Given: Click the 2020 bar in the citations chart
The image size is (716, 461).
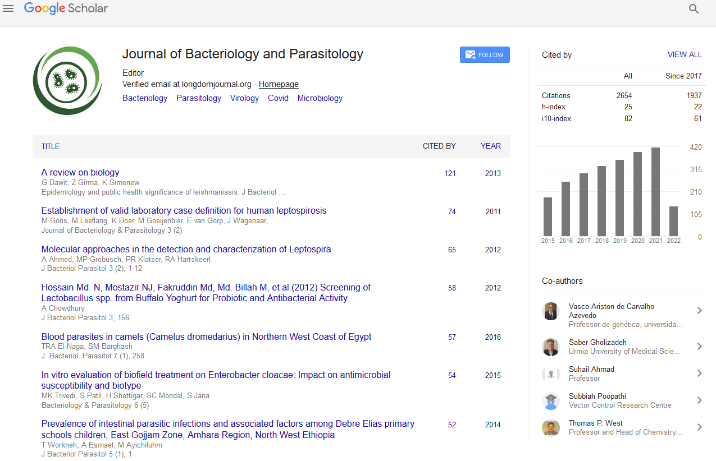Looking at the screenshot, I should (x=637, y=194).
